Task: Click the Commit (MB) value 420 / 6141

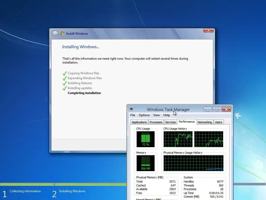Action: click(x=217, y=197)
